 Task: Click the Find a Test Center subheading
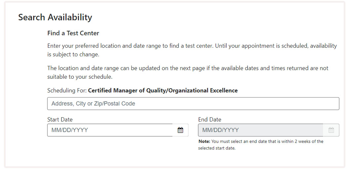[73, 33]
